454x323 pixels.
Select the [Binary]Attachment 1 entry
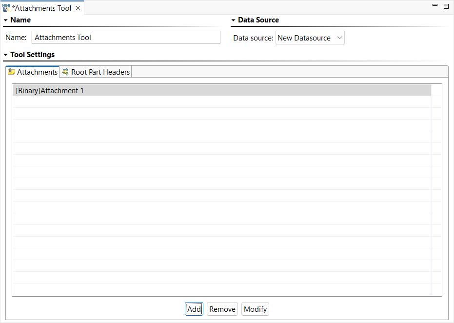click(x=222, y=90)
